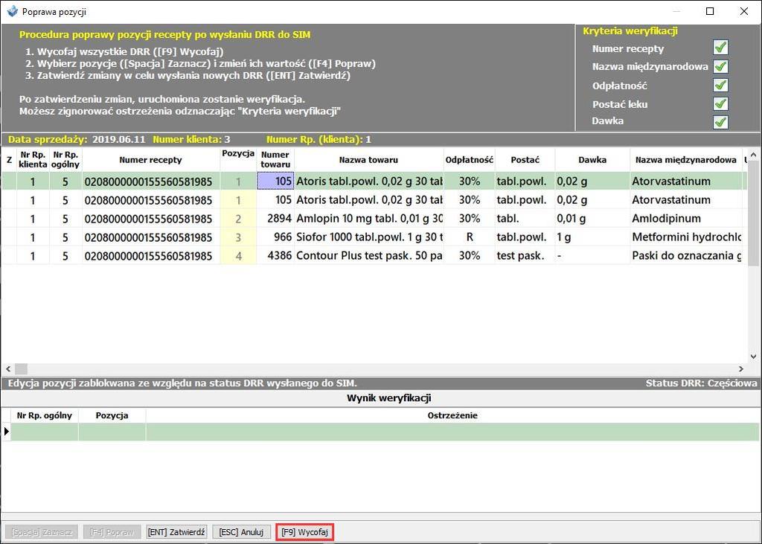Click the Ostrzeżenie column header
762x544 pixels.
(452, 416)
